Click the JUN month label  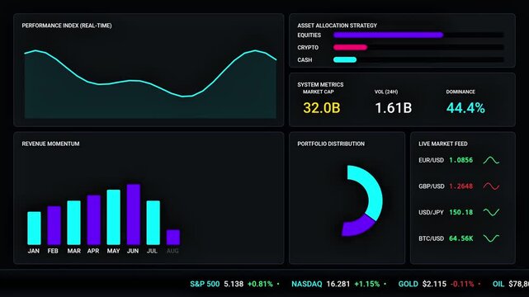click(x=133, y=251)
